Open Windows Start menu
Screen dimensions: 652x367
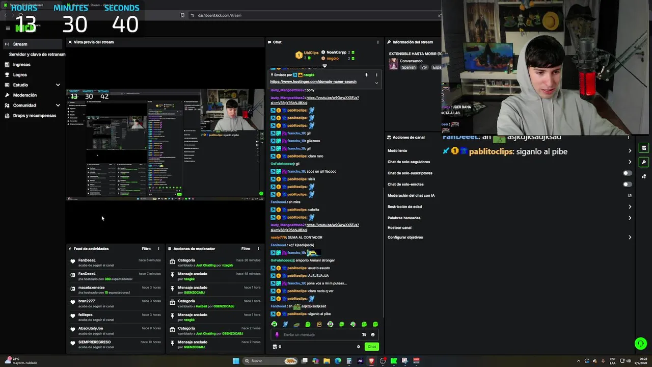[236, 361]
